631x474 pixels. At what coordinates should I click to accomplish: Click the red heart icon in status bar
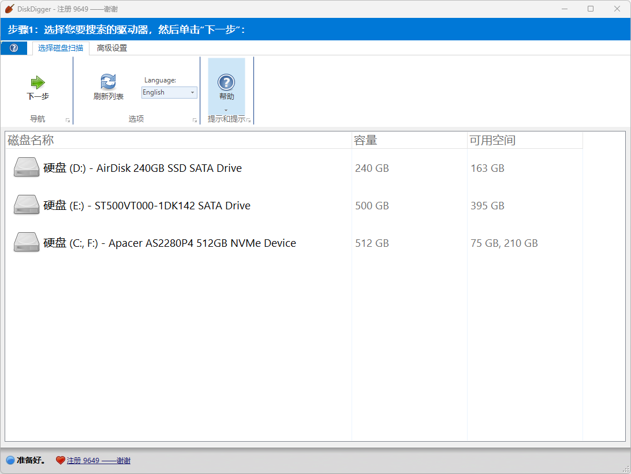coord(61,460)
